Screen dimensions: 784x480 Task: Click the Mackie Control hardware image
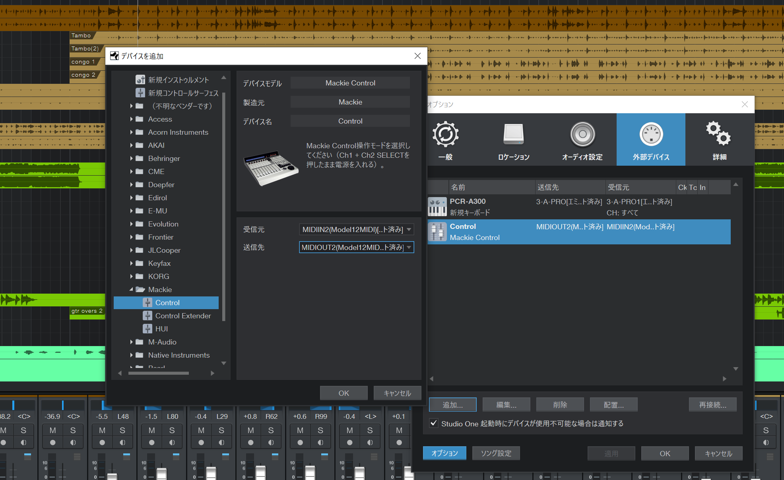tap(270, 168)
